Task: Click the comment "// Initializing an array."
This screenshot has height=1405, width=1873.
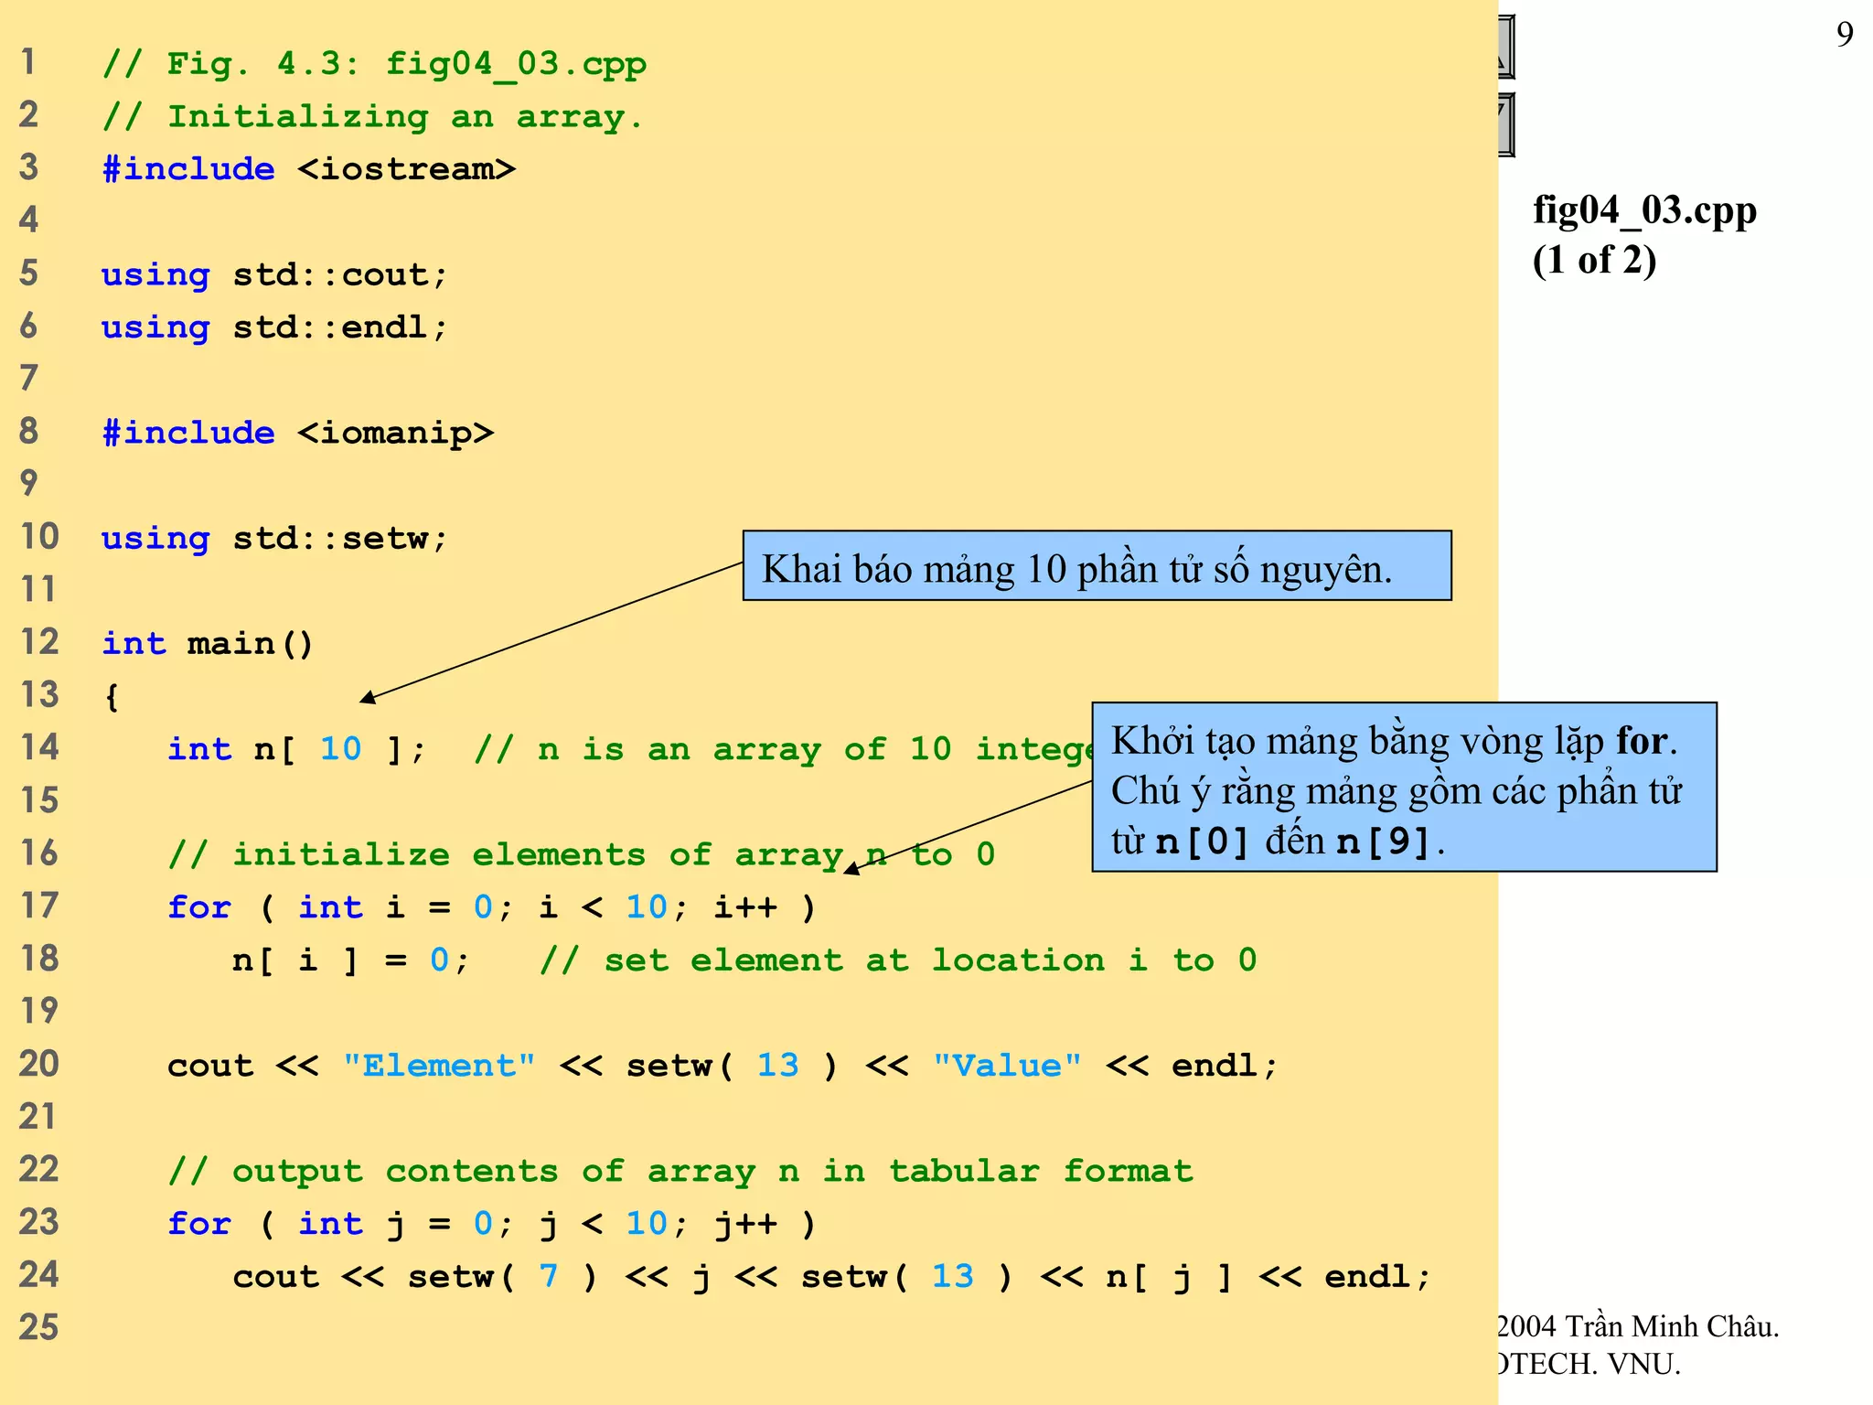Action: click(373, 117)
